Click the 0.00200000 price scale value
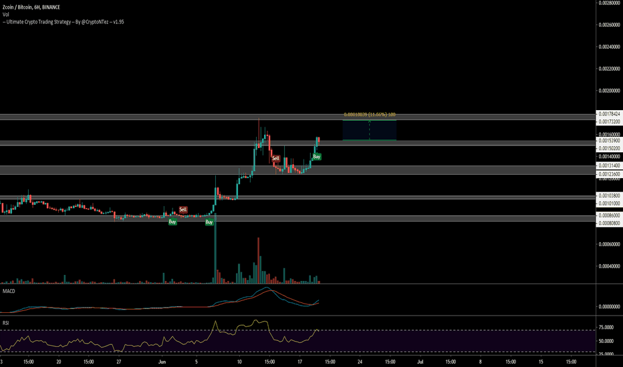The width and height of the screenshot is (623, 367). [x=609, y=91]
